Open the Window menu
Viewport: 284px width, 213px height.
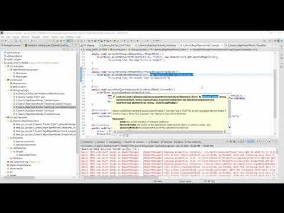click(70, 37)
